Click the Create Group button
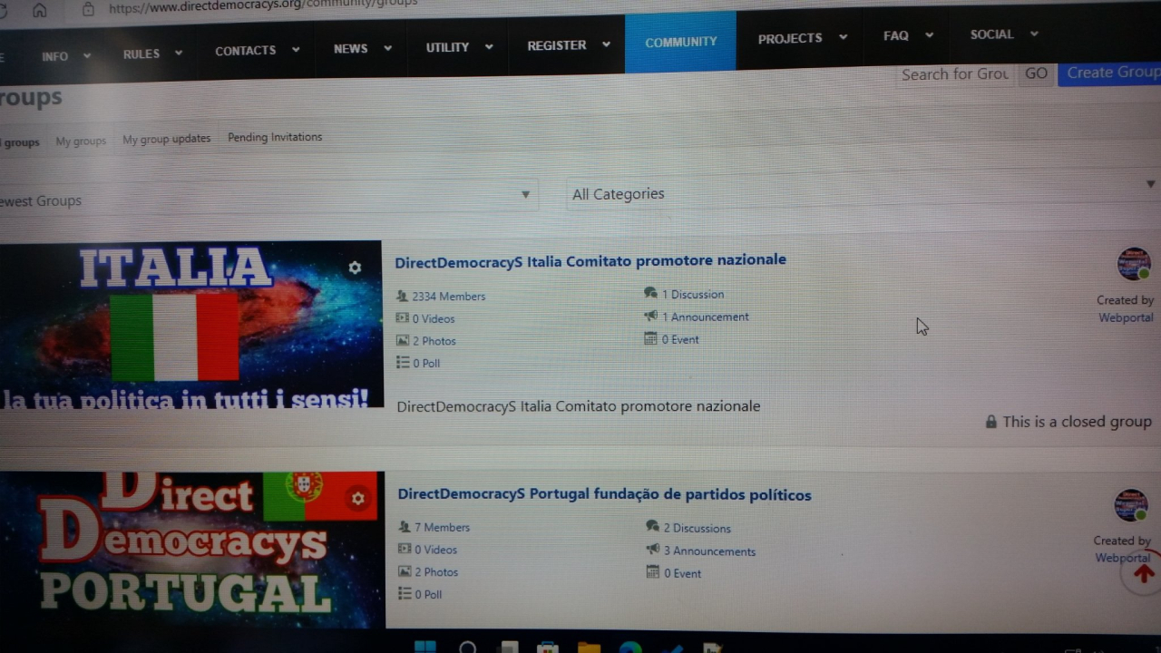This screenshot has height=653, width=1161. click(x=1111, y=73)
